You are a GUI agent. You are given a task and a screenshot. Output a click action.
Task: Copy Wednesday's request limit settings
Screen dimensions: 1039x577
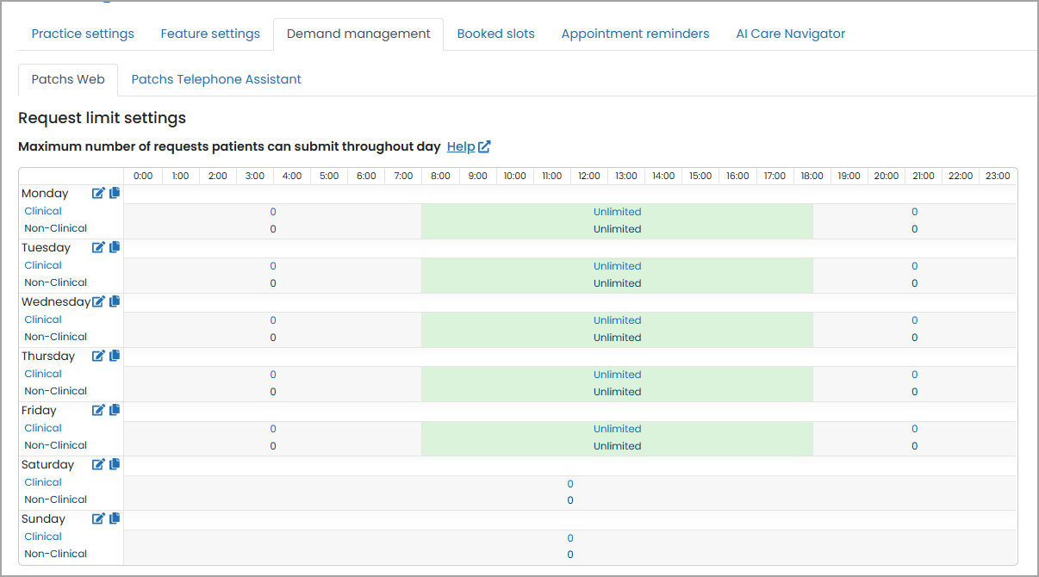(115, 301)
